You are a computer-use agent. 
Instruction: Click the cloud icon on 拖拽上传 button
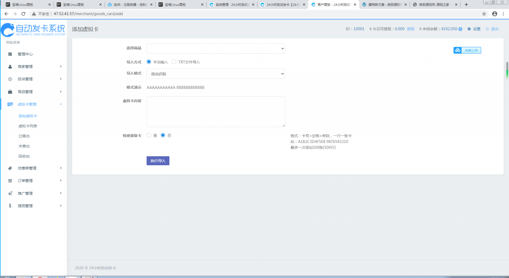point(458,50)
